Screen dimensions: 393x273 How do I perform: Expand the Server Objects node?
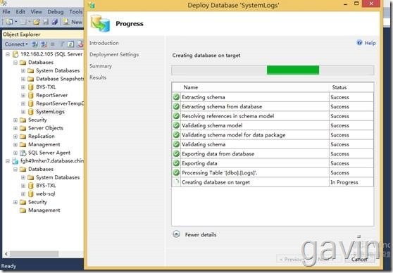point(15,128)
